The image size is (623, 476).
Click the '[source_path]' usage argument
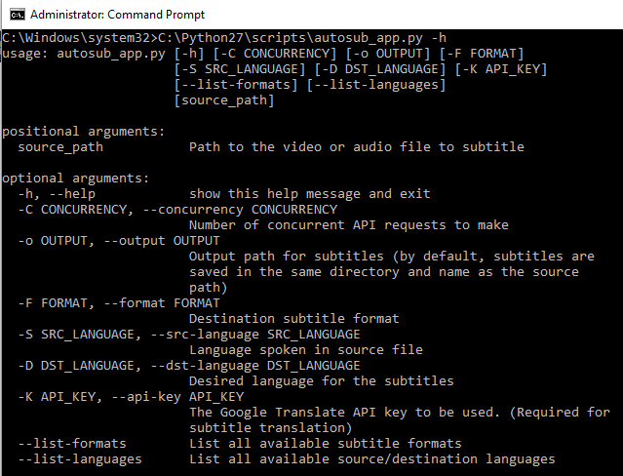pyautogui.click(x=223, y=99)
